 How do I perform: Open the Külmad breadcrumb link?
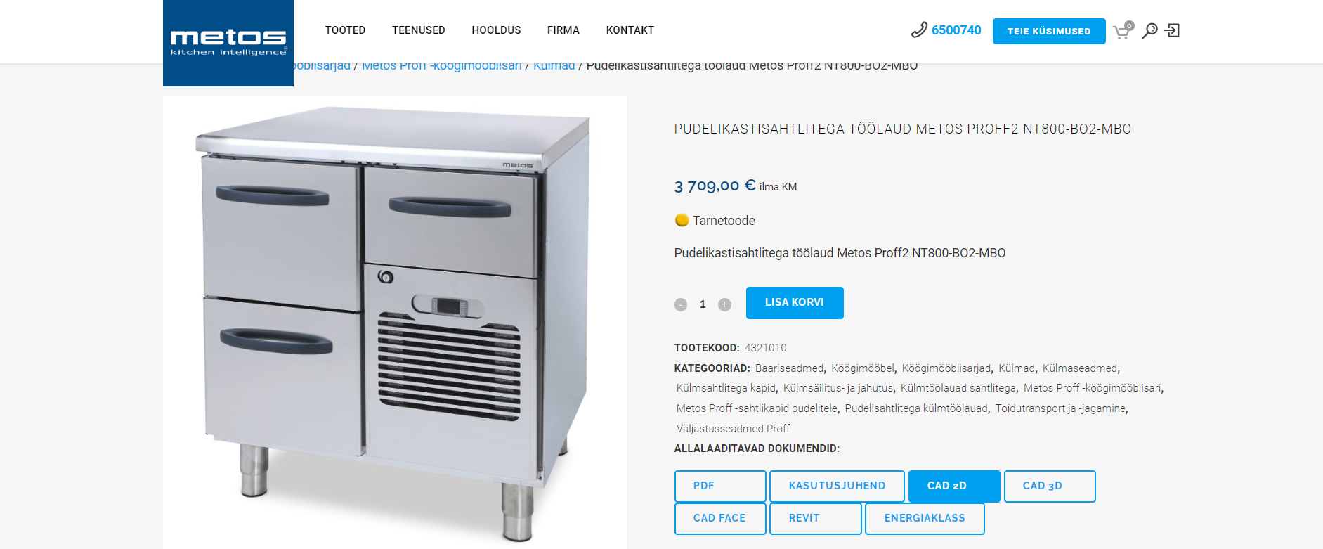(554, 66)
